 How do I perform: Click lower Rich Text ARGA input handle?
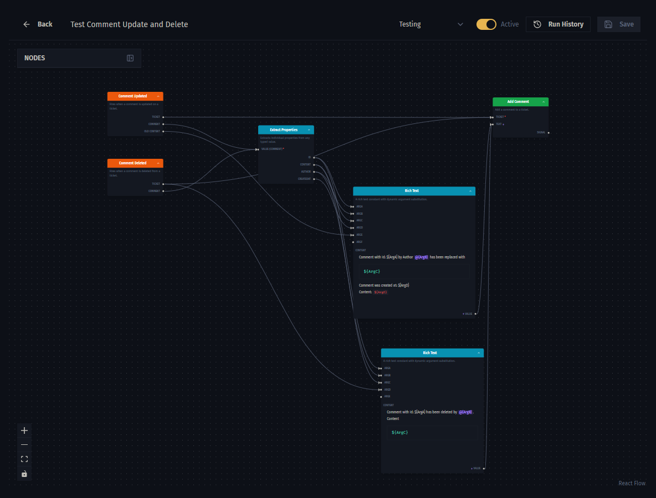pyautogui.click(x=381, y=369)
